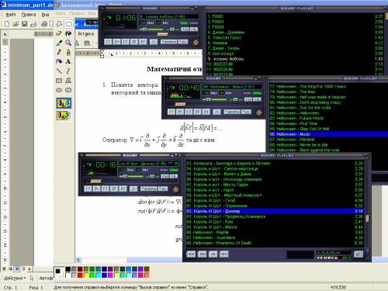This screenshot has height=291, width=388.
Task: Click Stop in the top Winamp player
Action: tap(133, 42)
